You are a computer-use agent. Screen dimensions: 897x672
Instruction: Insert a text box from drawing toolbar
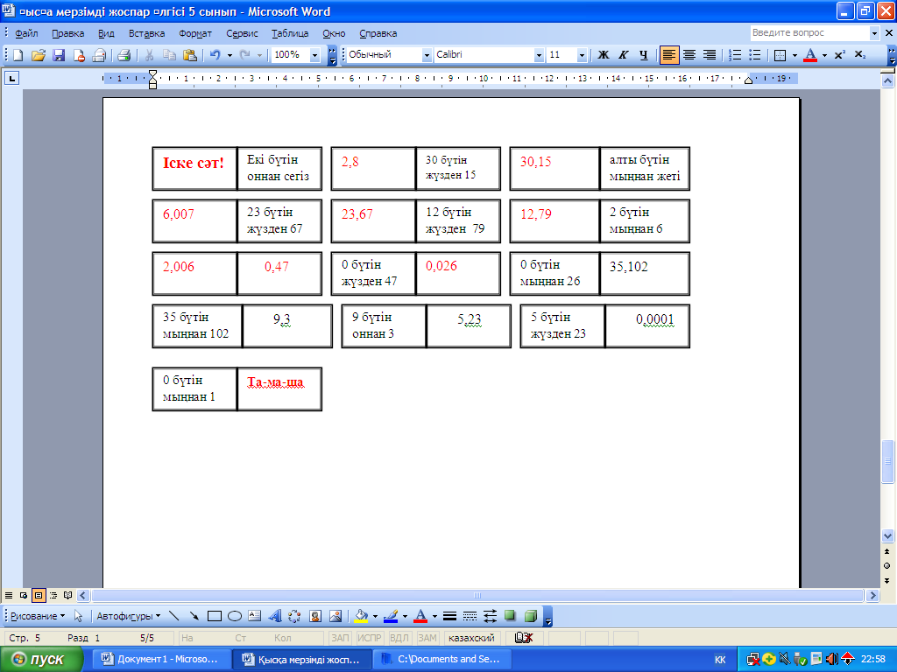[x=255, y=616]
